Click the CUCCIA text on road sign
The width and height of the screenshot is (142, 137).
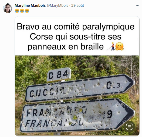pyautogui.click(x=47, y=92)
